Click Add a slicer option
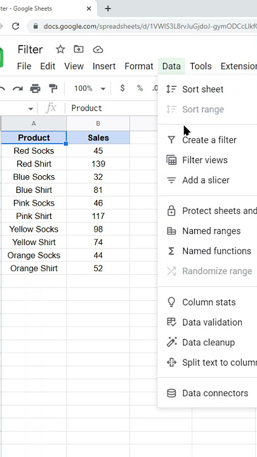Viewport: 257px width, 457px height. 207,180
